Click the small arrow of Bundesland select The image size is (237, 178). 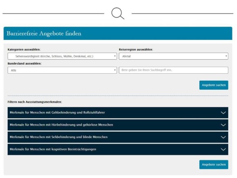[115, 70]
